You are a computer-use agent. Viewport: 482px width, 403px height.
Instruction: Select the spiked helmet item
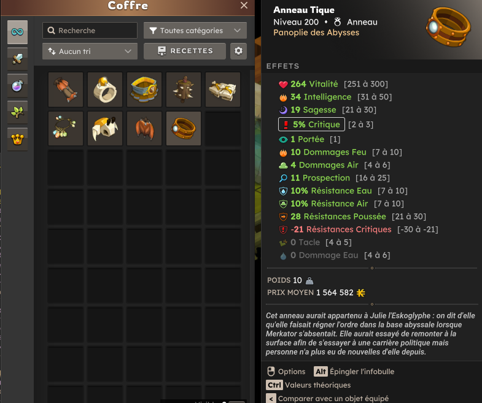pyautogui.click(x=184, y=90)
